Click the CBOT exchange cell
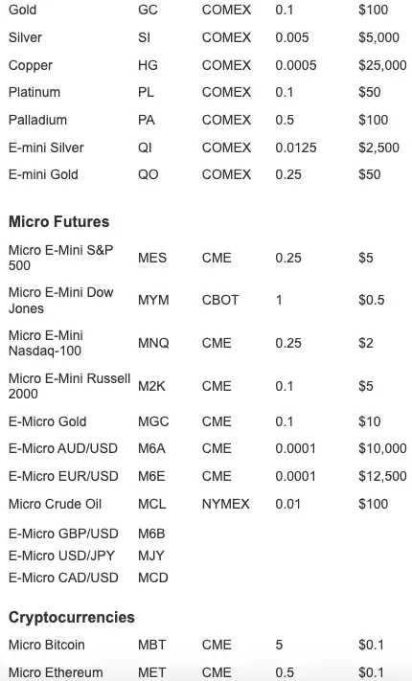This screenshot has height=681, width=412. coord(220,300)
